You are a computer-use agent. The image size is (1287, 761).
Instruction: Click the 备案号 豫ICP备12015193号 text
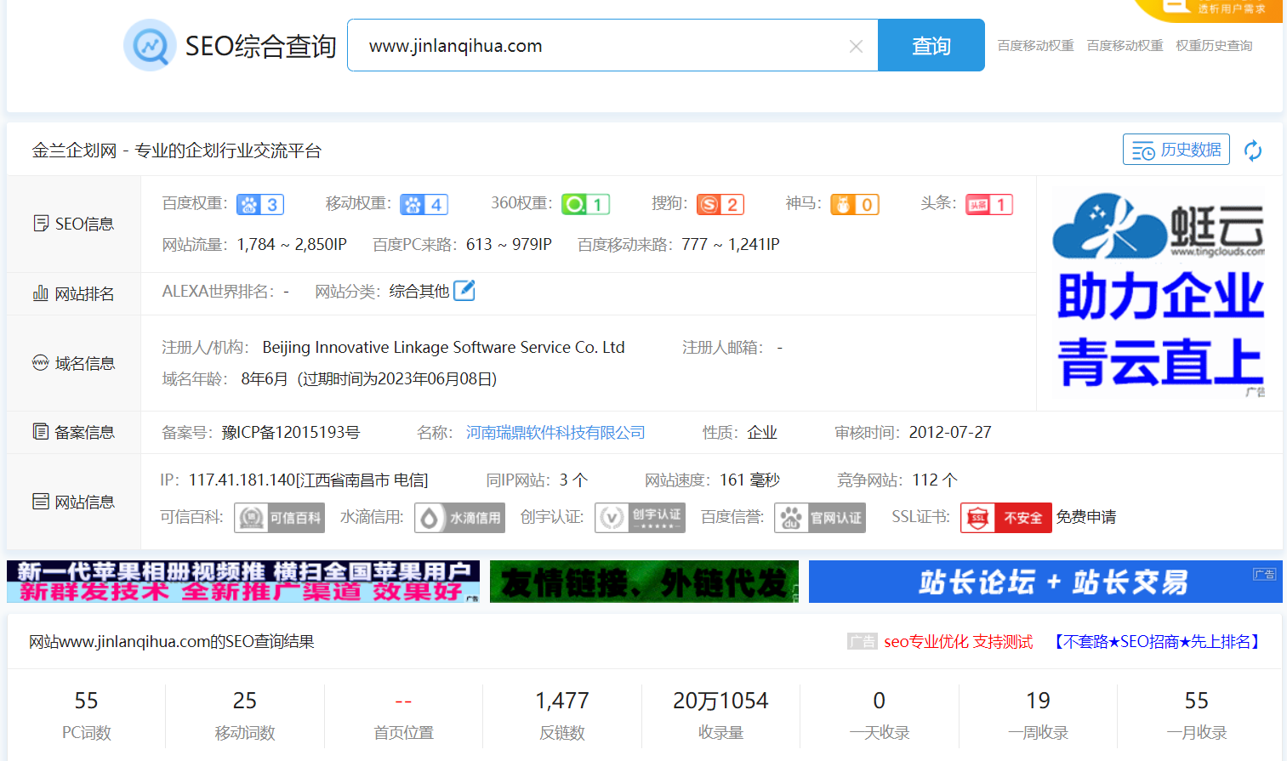click(291, 433)
